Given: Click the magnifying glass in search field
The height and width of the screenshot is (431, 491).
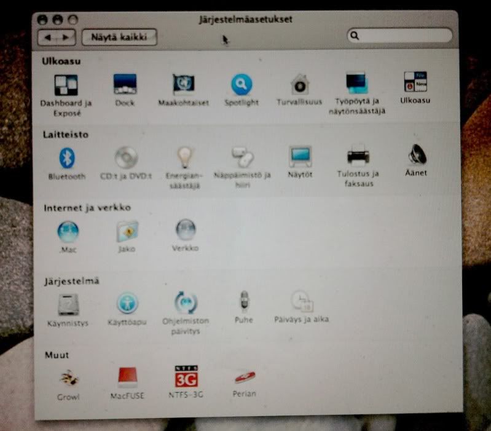Looking at the screenshot, I should pos(355,36).
